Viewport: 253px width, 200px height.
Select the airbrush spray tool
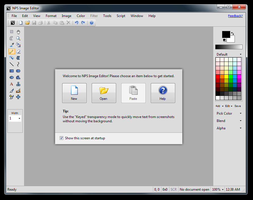click(x=12, y=58)
